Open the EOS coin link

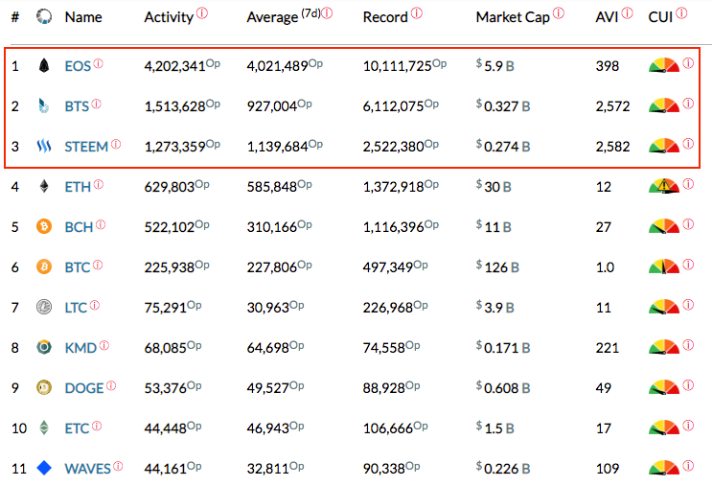[x=78, y=66]
